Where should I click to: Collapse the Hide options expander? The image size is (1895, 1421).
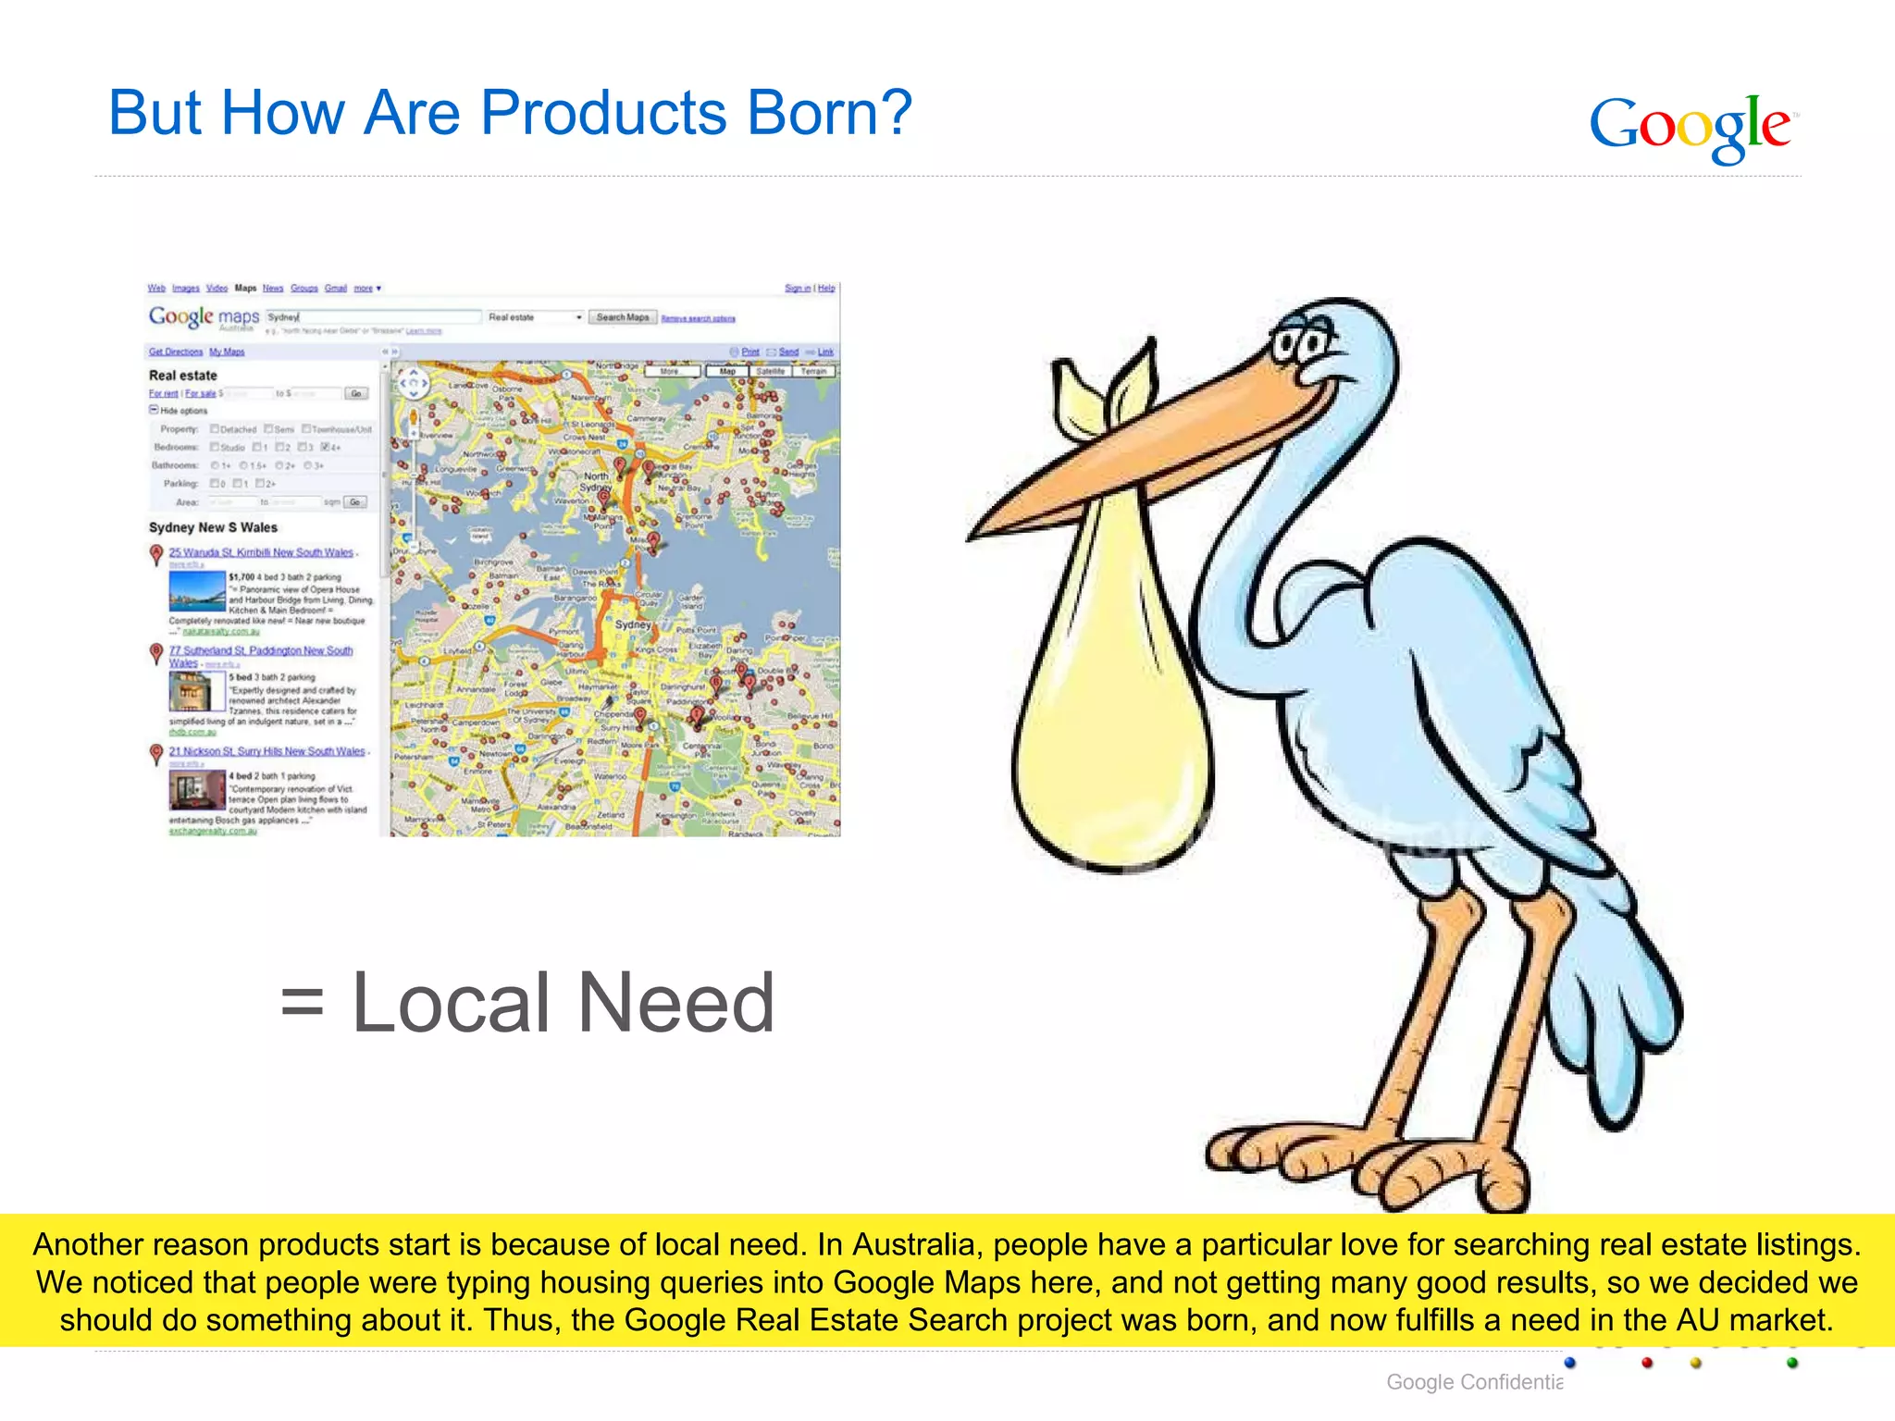[x=154, y=410]
